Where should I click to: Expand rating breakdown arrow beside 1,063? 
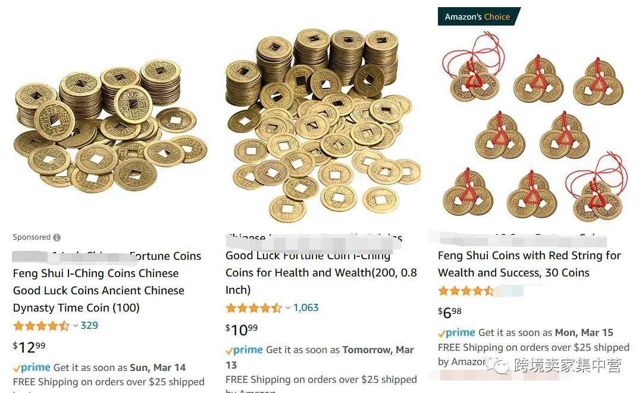point(288,308)
